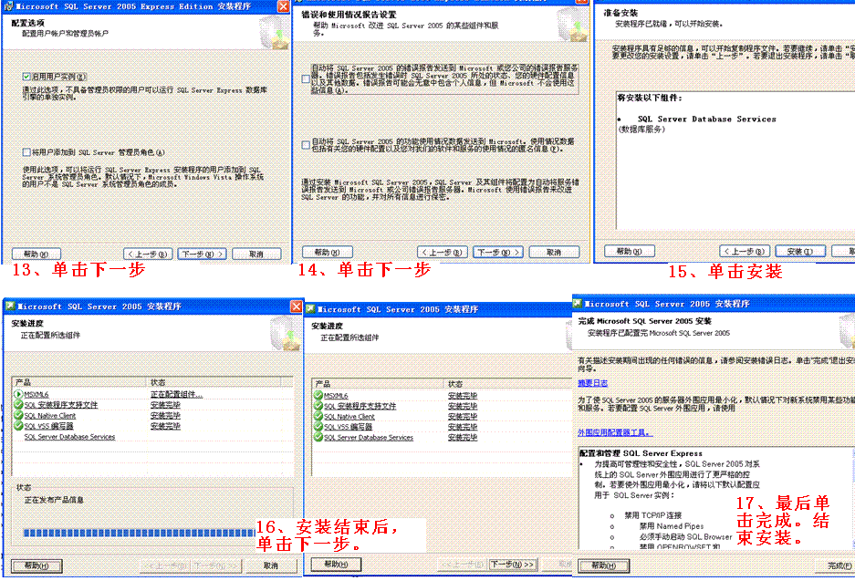This screenshot has width=855, height=581.
Task: Click check icon beside MSXML6 in the finished list
Action: 318,395
